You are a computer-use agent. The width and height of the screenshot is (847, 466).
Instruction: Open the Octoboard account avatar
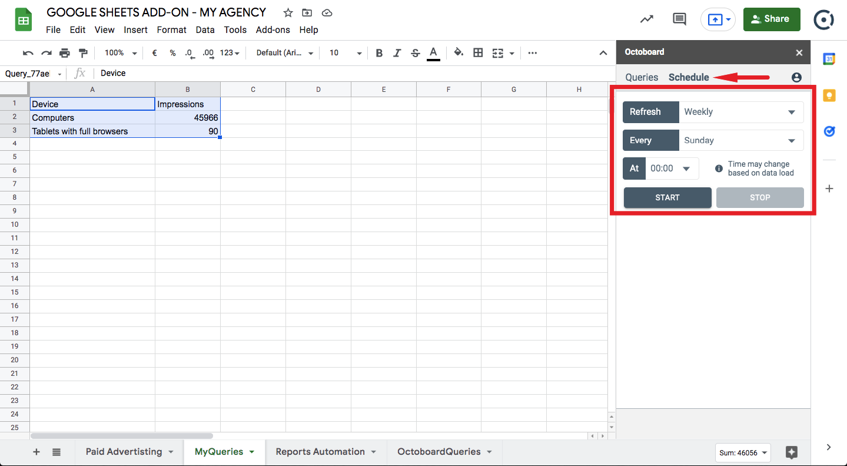[823, 19]
